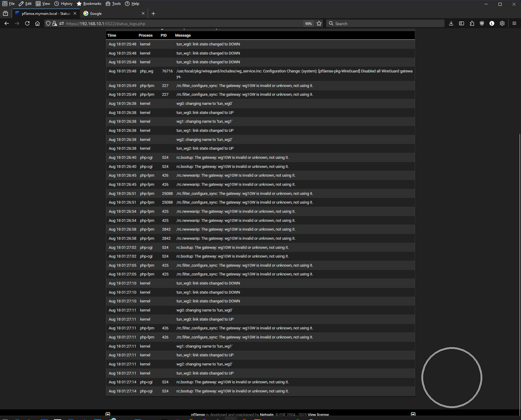This screenshot has height=420, width=521.
Task: Open the round L extension icon
Action: pyautogui.click(x=492, y=24)
